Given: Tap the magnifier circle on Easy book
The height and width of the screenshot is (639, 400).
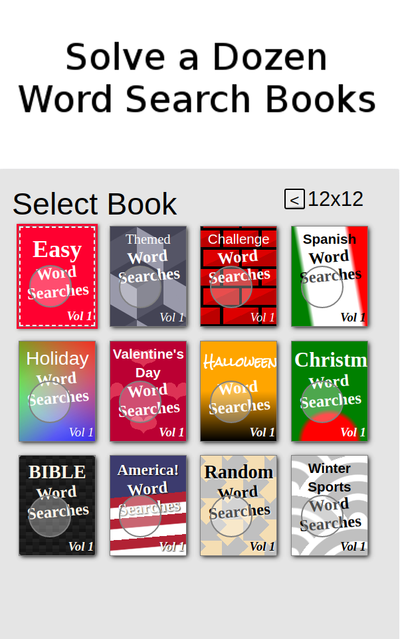Looking at the screenshot, I should tap(50, 286).
